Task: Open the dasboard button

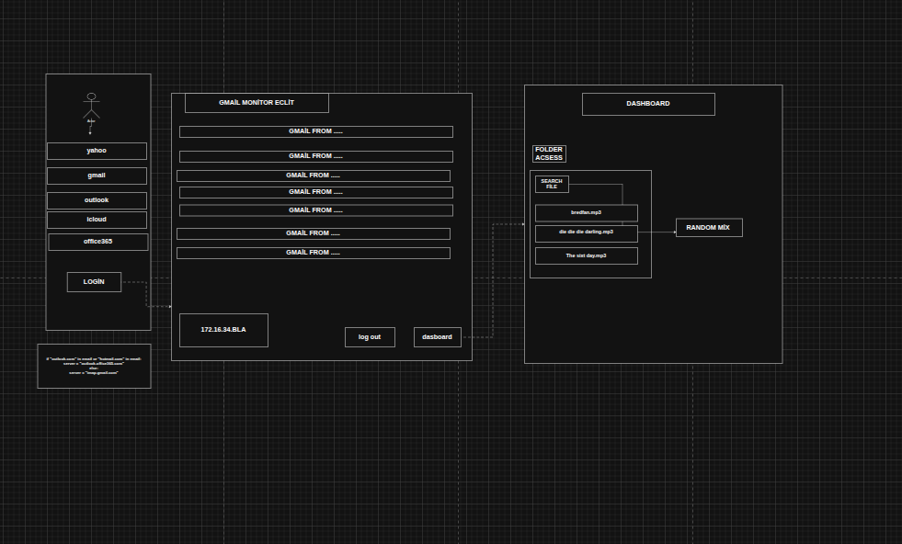Action: click(437, 337)
